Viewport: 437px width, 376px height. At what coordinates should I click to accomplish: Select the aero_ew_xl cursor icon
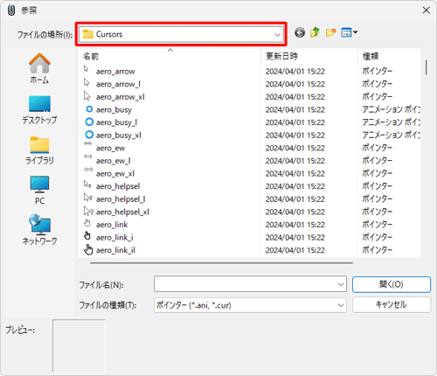coord(88,170)
